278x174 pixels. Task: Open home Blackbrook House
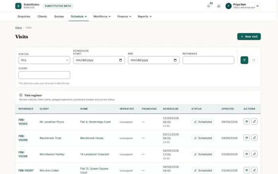(x=92, y=138)
